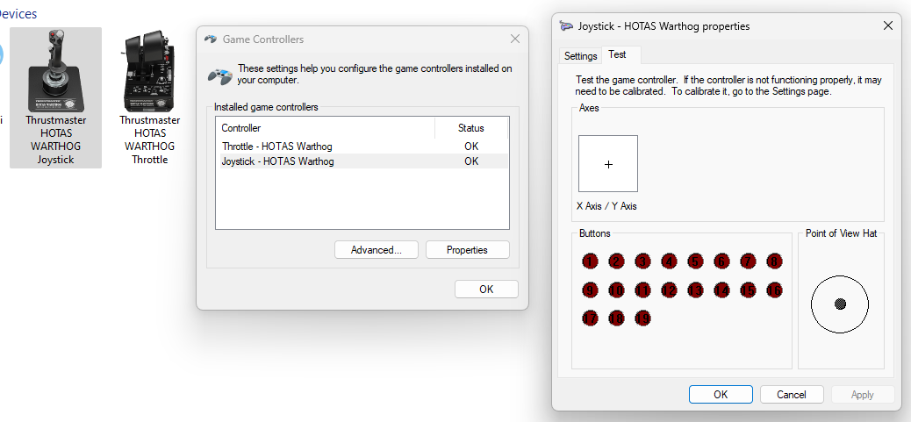This screenshot has width=911, height=422.
Task: Click button indicator 5 in Buttons group
Action: tap(695, 261)
